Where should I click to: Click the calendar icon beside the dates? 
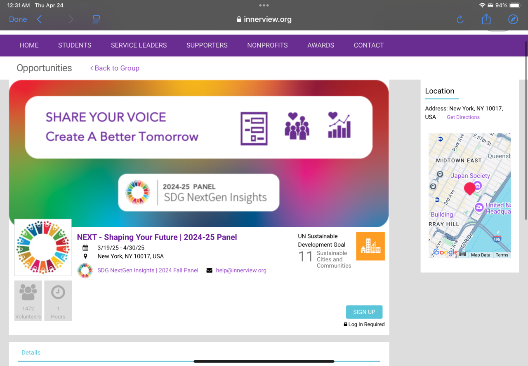(85, 248)
